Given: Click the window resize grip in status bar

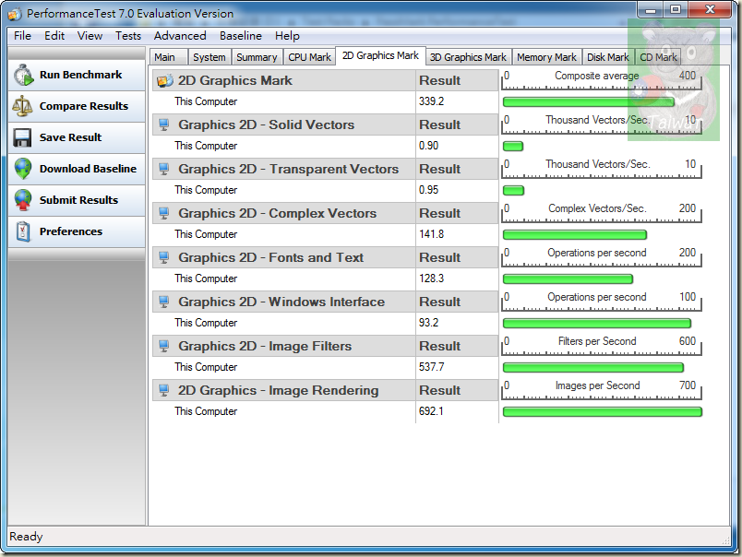Looking at the screenshot, I should click(726, 540).
